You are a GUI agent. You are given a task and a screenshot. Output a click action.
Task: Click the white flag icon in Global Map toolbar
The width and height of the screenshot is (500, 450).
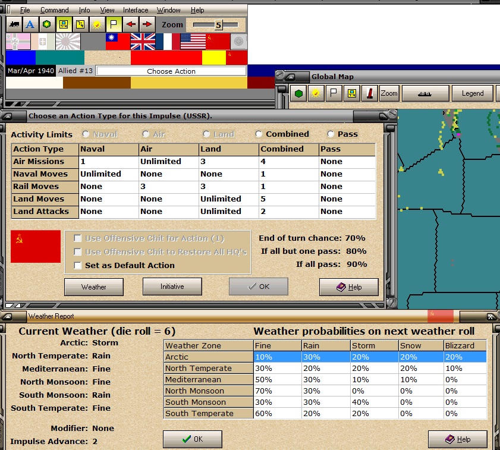pos(334,93)
